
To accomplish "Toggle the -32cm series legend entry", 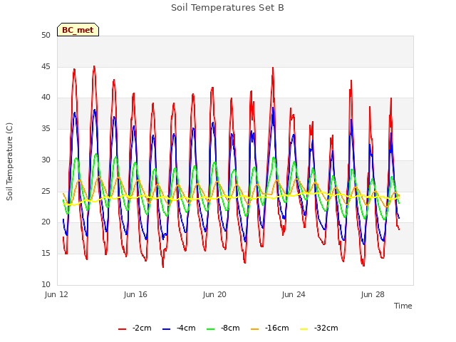I will point(319,328).
